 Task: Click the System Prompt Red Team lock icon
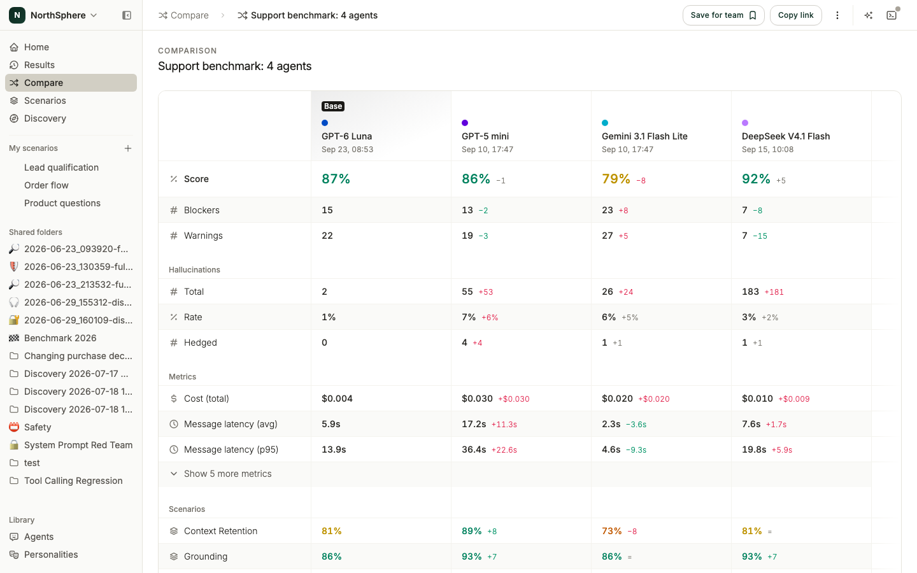point(14,445)
